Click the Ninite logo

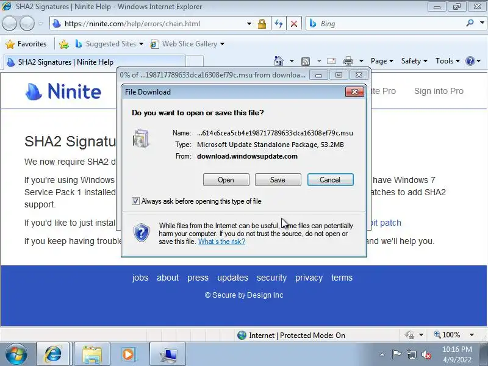tap(63, 91)
